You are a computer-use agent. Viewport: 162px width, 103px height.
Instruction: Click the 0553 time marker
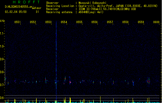click(48, 22)
